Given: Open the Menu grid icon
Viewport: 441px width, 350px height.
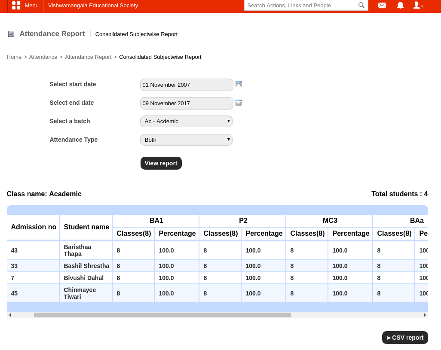Looking at the screenshot, I should pyautogui.click(x=16, y=6).
